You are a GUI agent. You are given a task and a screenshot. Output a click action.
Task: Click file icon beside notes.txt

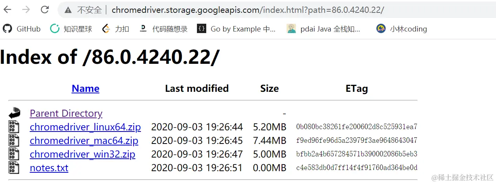[14, 168]
